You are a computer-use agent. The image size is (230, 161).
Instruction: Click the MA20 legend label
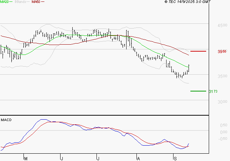(4, 2)
